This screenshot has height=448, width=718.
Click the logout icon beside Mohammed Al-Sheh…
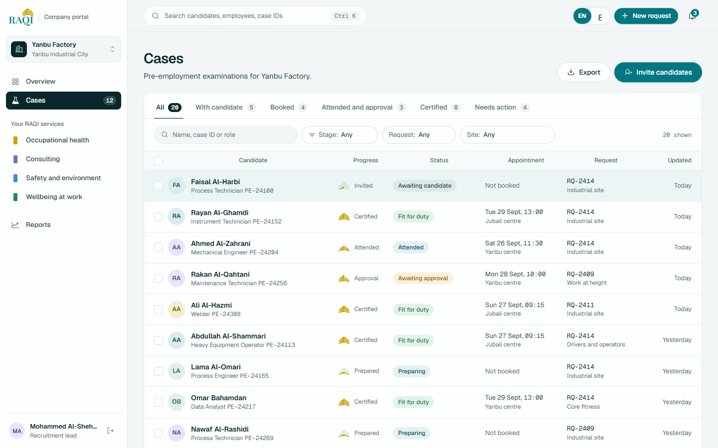click(111, 431)
